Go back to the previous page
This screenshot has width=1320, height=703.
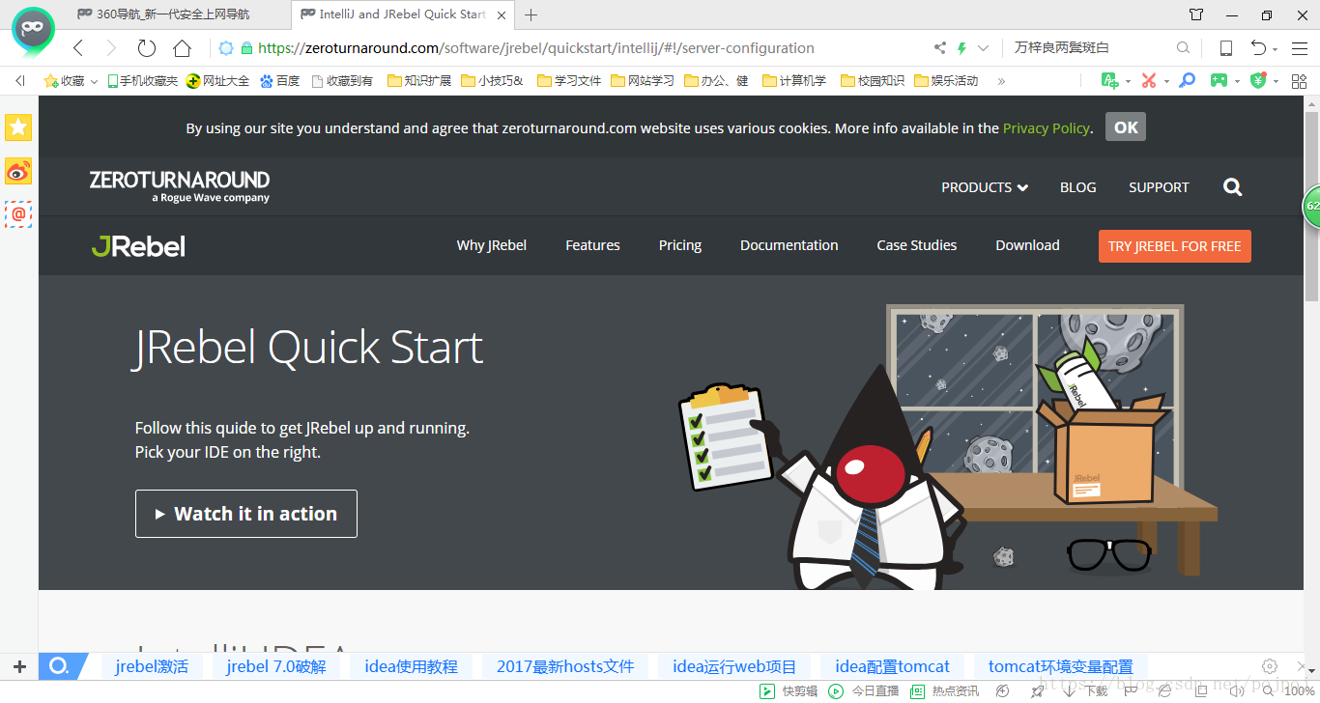point(78,48)
